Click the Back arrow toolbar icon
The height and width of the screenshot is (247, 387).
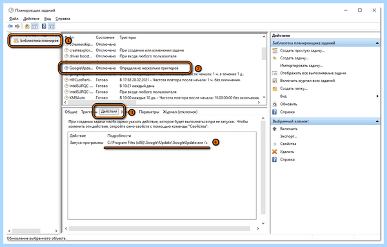point(10,26)
